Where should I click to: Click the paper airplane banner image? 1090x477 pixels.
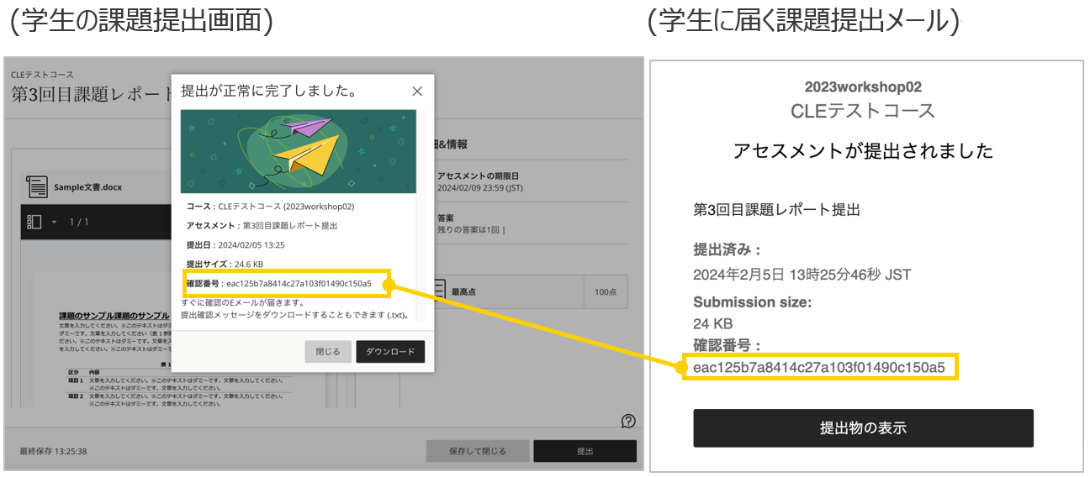298,151
